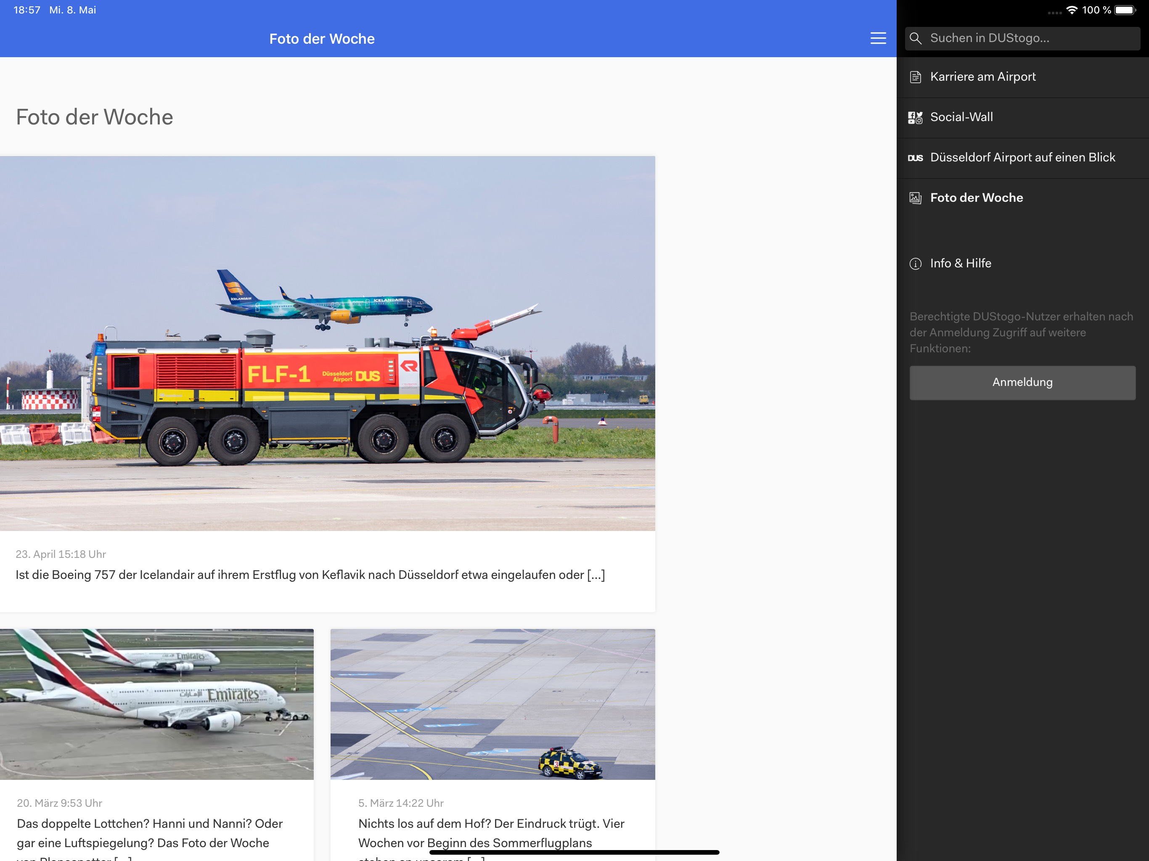The width and height of the screenshot is (1149, 861).
Task: Click the blue header title Foto der Woche
Action: click(322, 39)
